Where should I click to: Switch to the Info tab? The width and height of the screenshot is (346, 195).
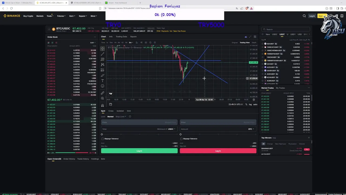(111, 37)
